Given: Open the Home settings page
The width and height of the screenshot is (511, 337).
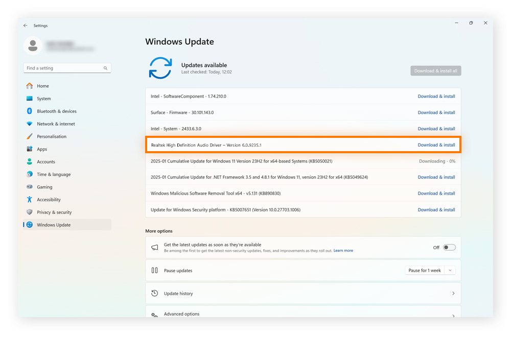Looking at the screenshot, I should click(67, 86).
